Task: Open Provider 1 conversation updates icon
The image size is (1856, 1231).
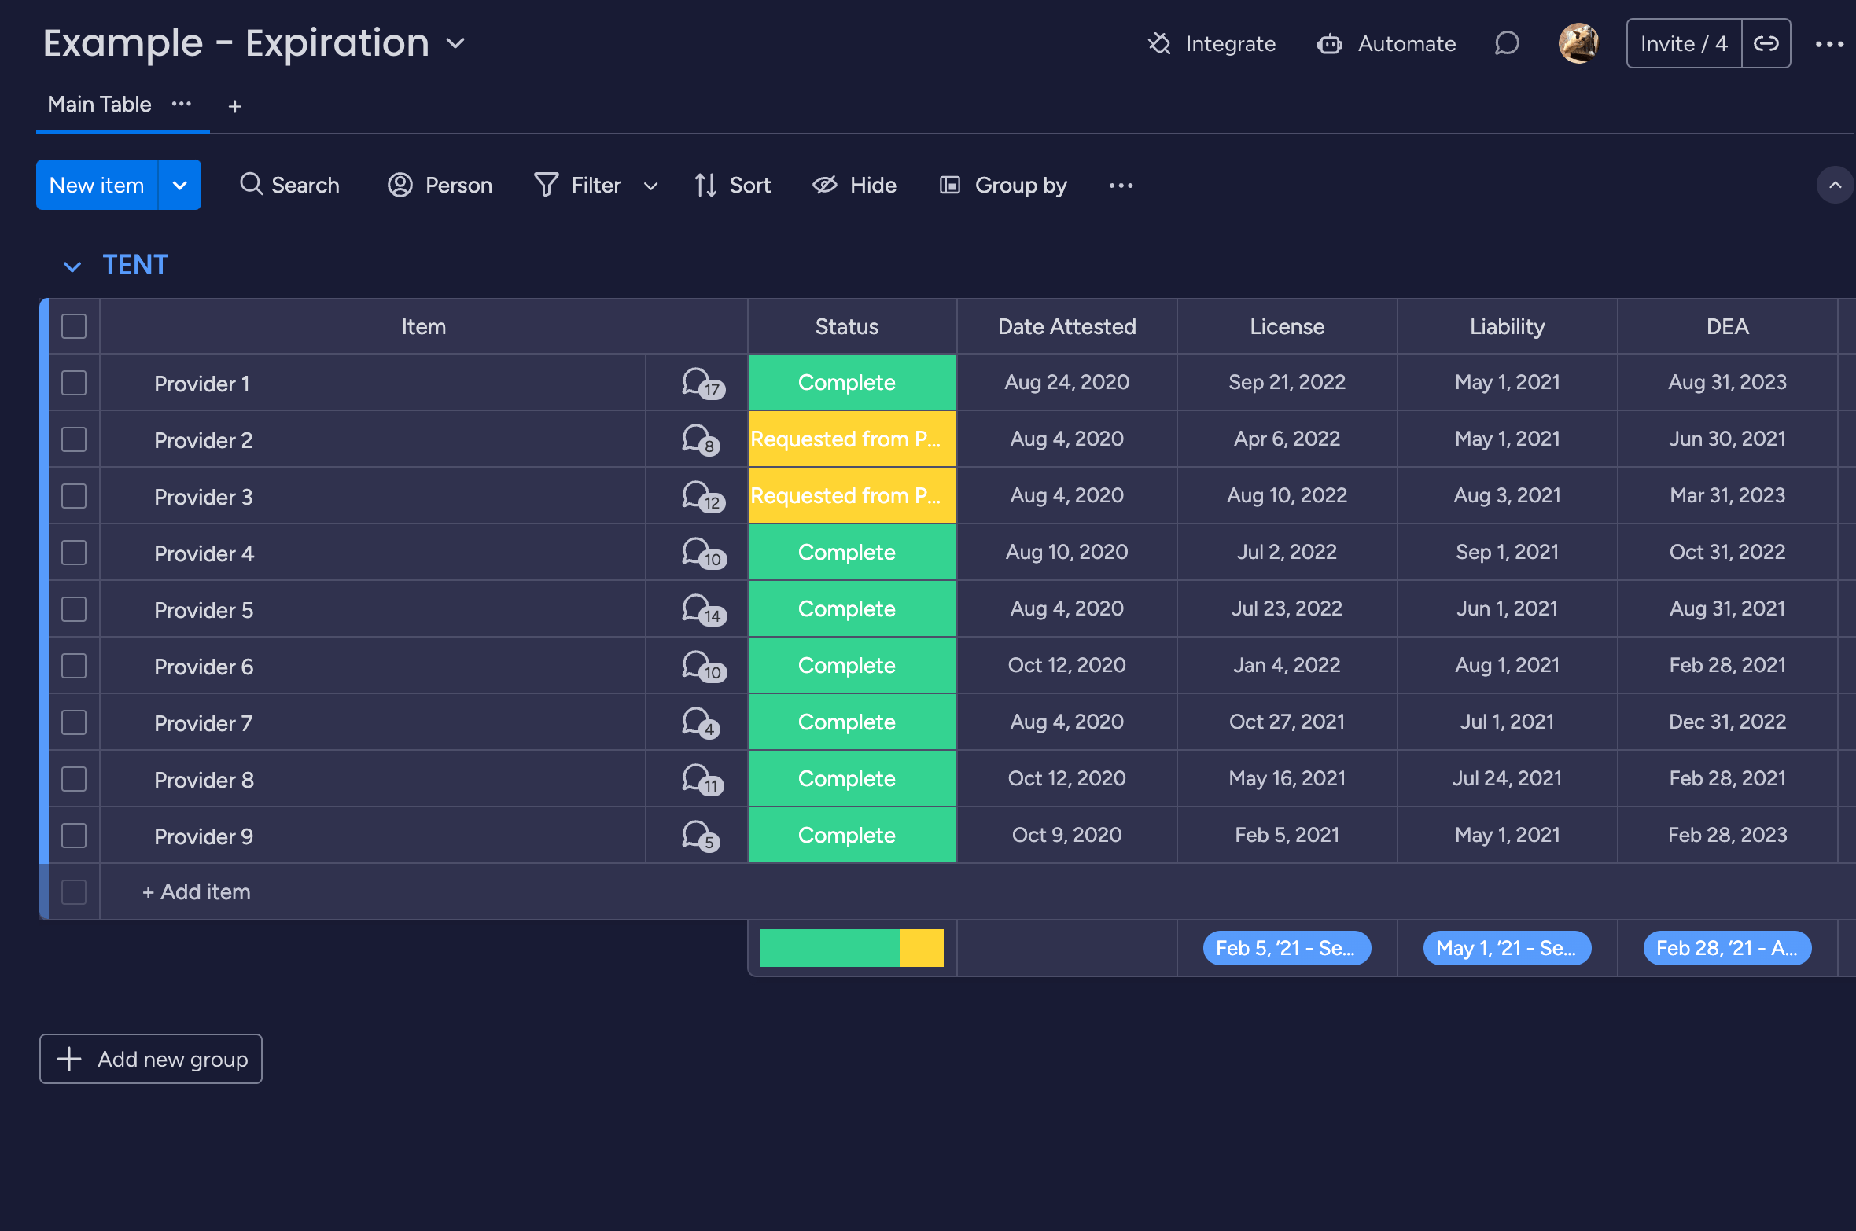Action: pyautogui.click(x=702, y=383)
